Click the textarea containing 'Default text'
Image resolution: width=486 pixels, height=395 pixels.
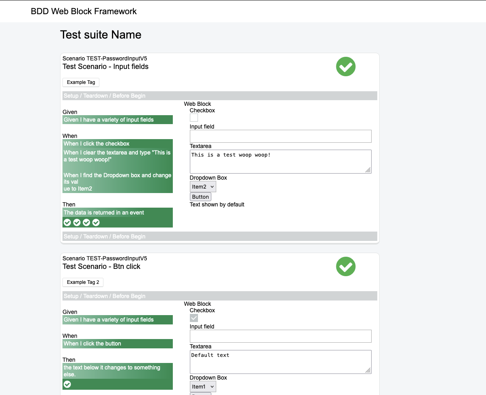tap(280, 362)
